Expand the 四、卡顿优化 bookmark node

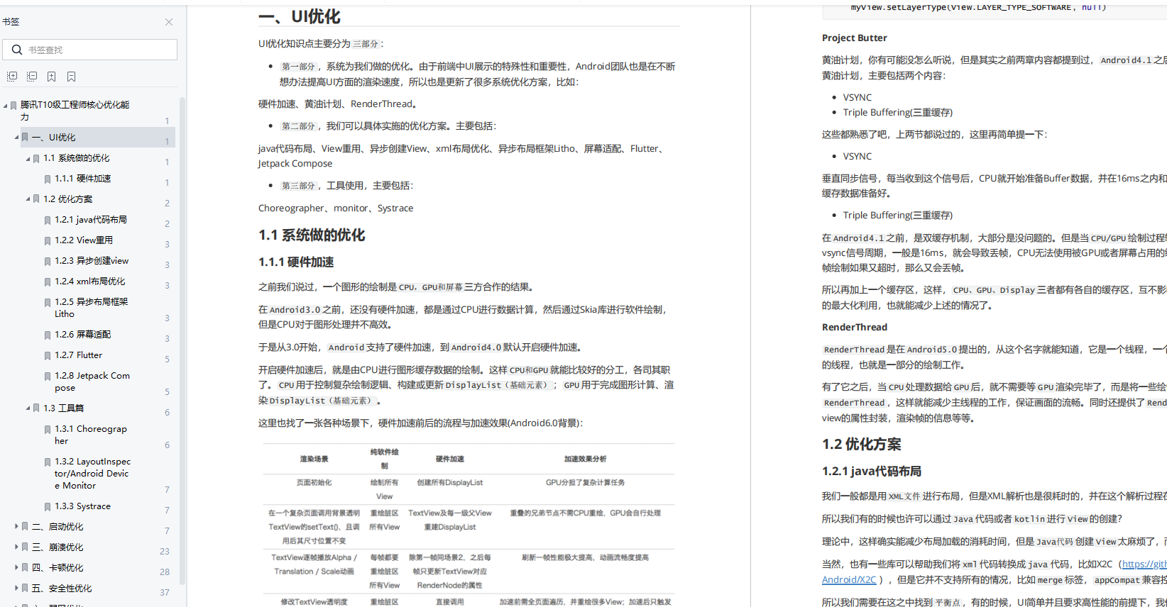pyautogui.click(x=16, y=568)
